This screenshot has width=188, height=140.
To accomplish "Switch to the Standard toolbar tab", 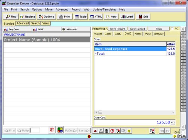I will point(9,24).
